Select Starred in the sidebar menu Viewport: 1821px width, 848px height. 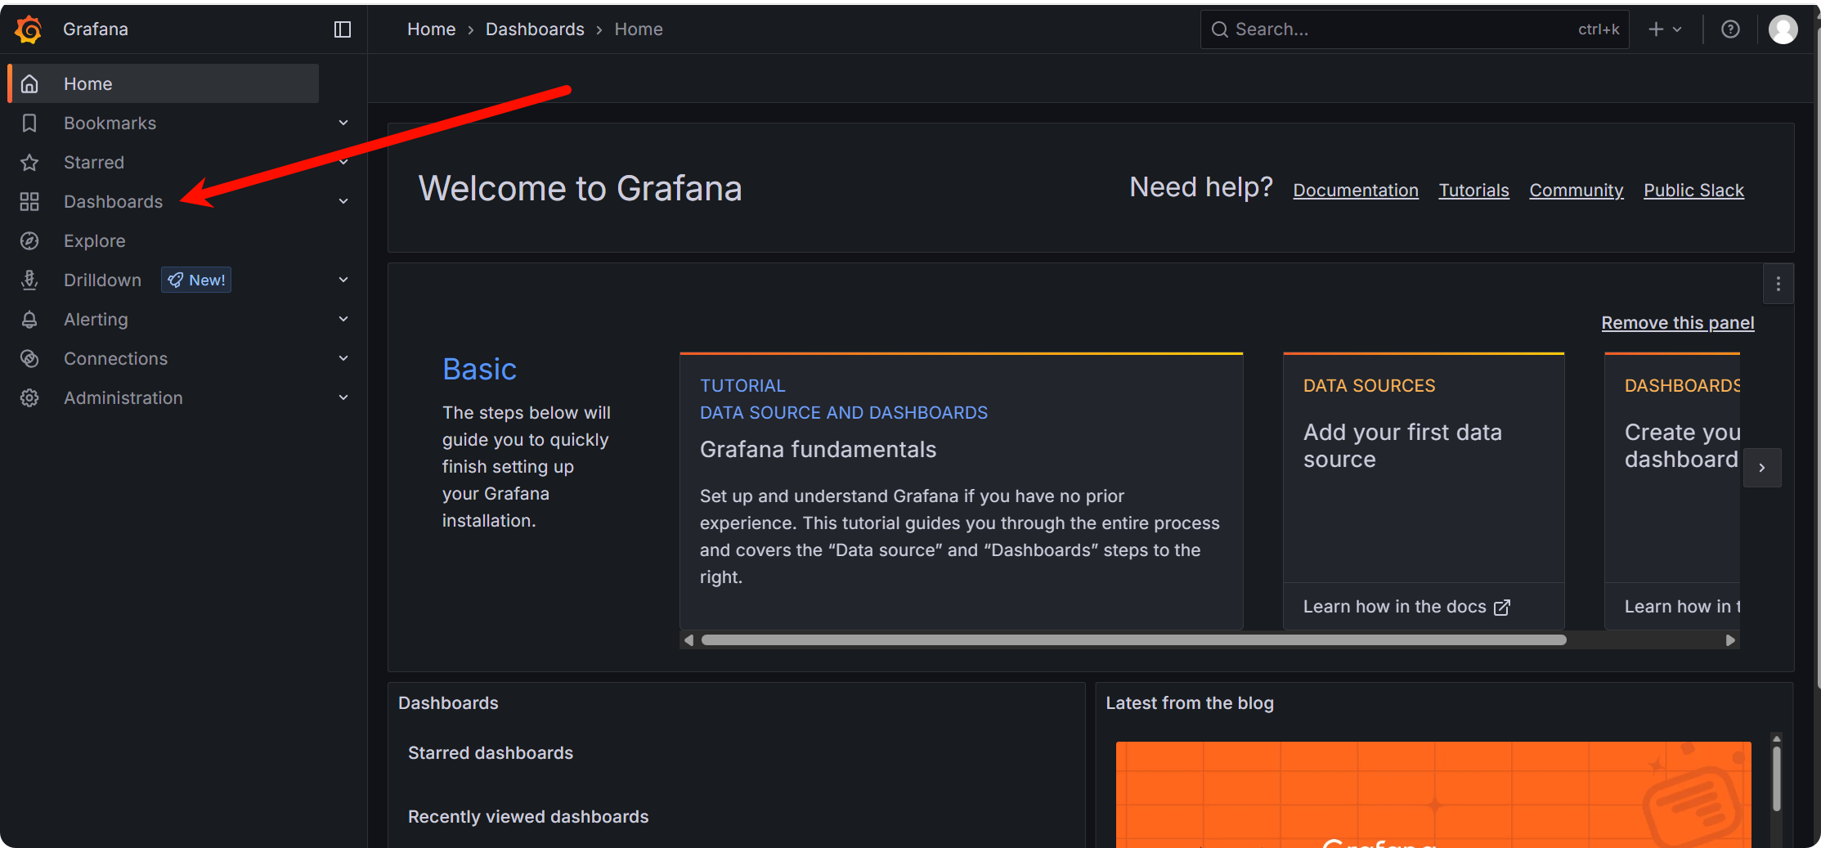tap(94, 162)
